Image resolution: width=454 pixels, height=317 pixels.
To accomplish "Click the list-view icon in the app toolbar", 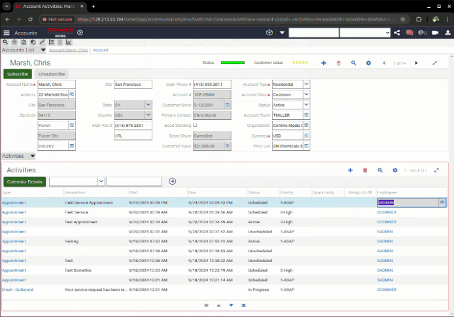I will pyautogui.click(x=51, y=42).
